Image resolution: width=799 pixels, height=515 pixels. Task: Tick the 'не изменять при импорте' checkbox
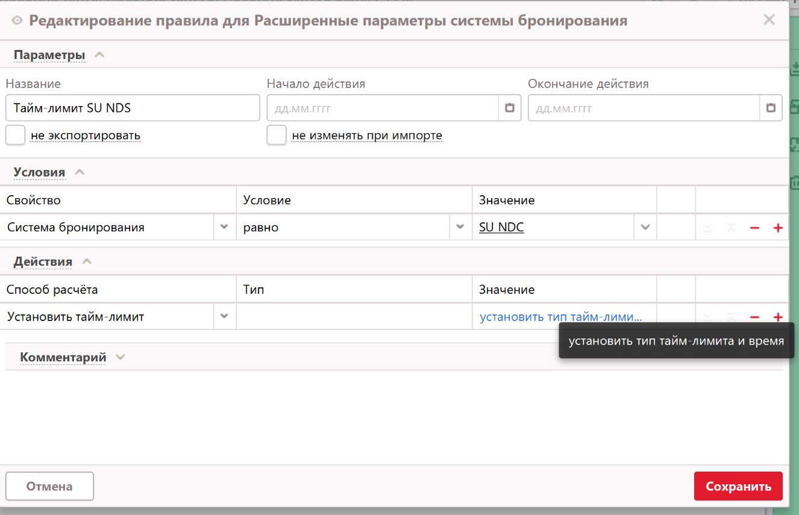(x=277, y=135)
